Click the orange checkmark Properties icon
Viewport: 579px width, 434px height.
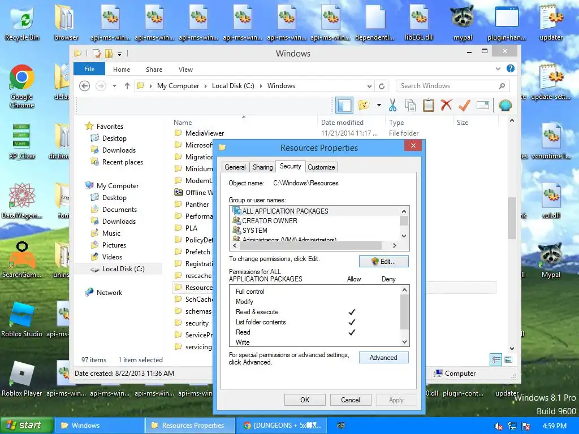(464, 106)
